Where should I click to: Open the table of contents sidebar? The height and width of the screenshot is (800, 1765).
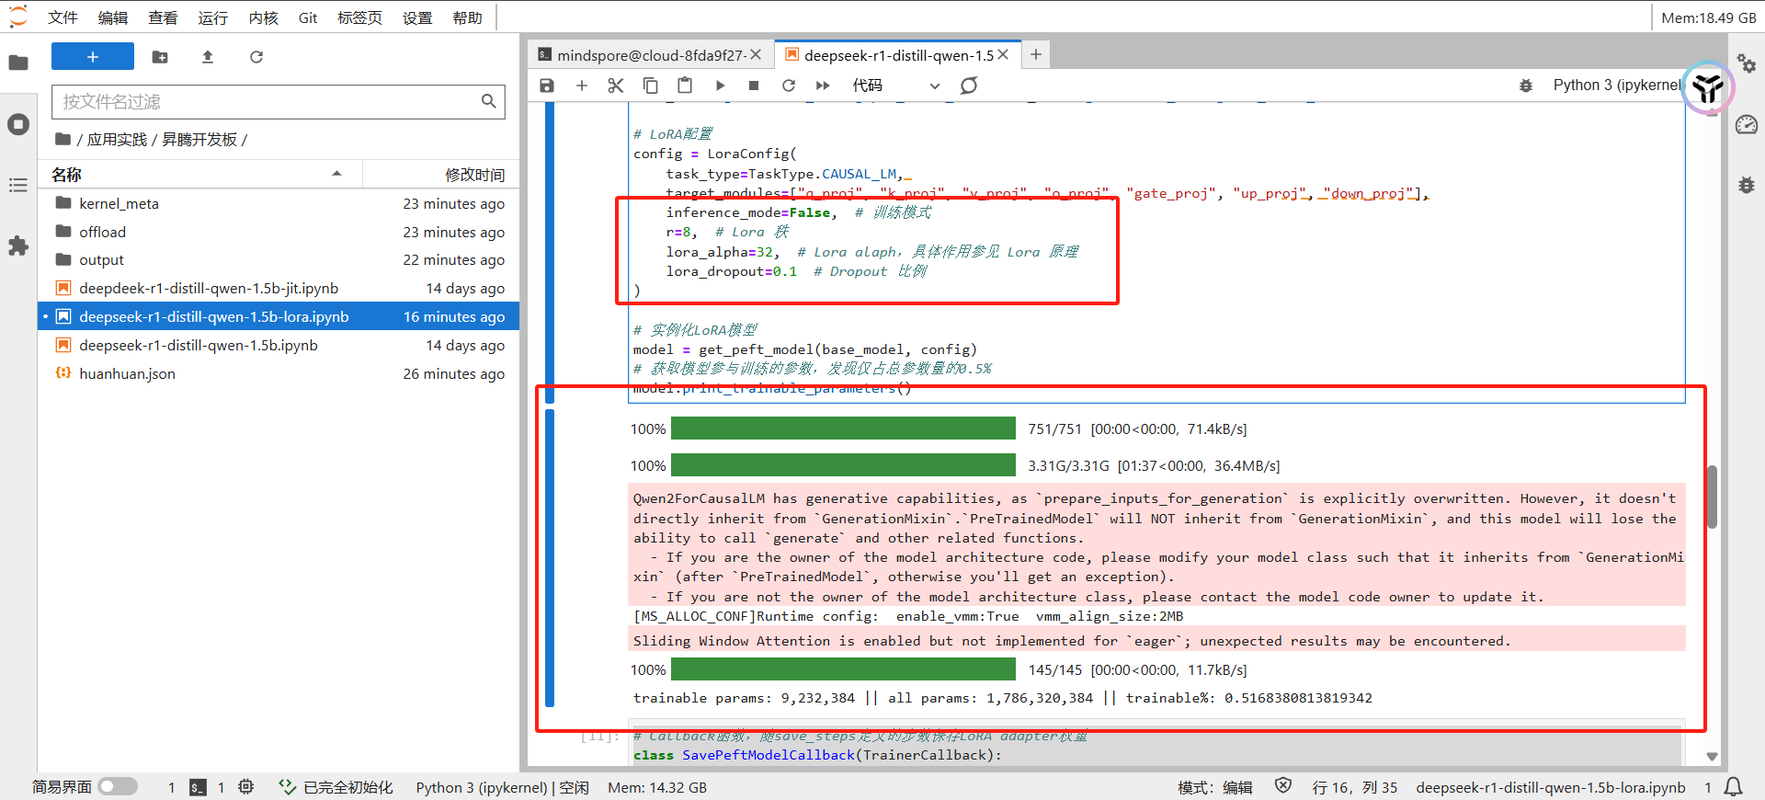click(x=18, y=186)
